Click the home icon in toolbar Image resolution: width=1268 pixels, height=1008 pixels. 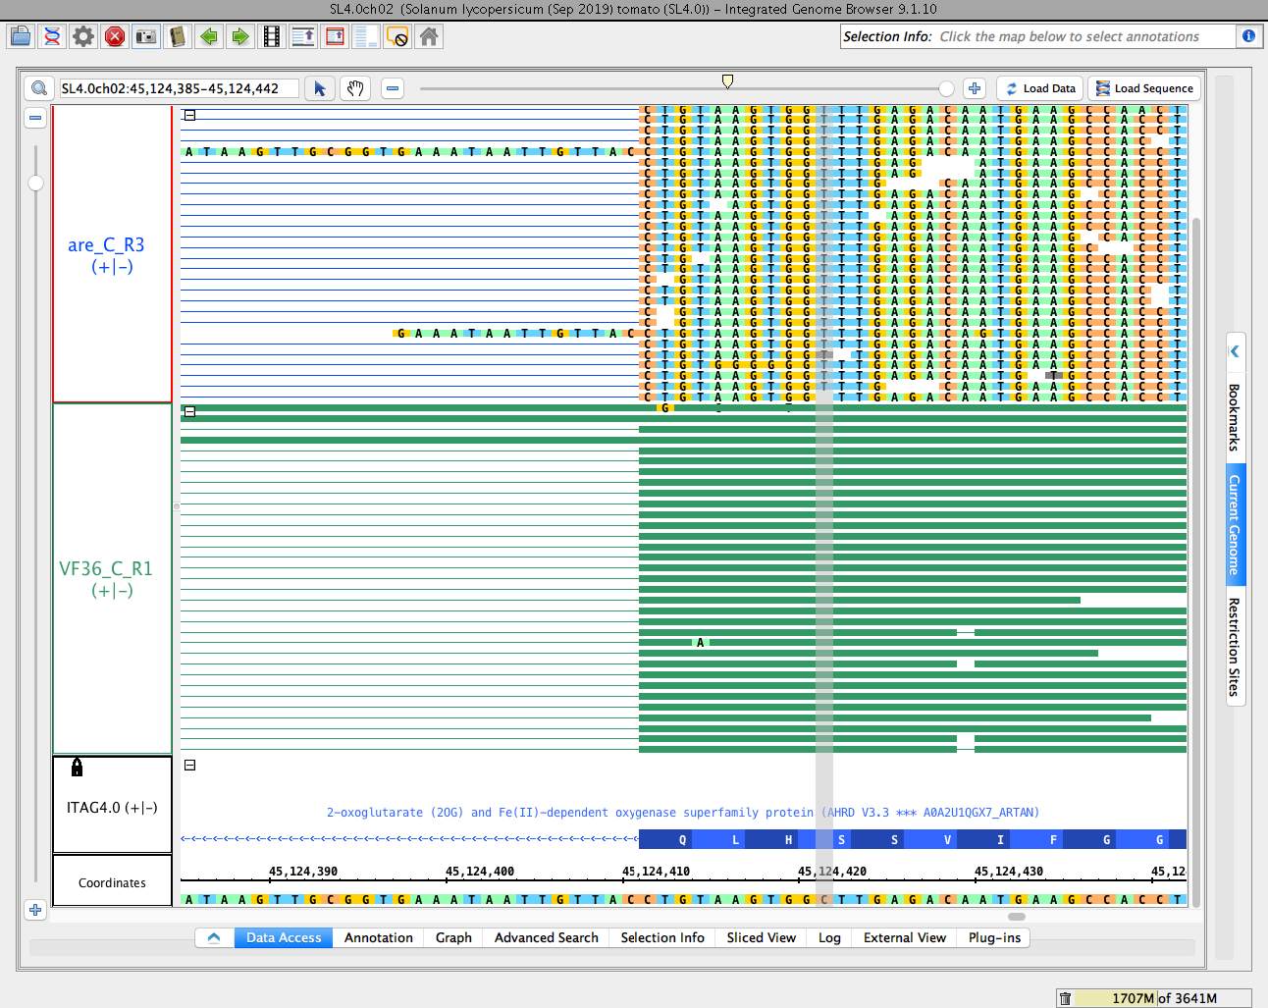(x=429, y=37)
